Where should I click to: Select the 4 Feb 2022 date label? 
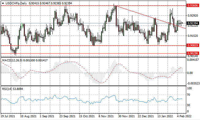point(184,116)
